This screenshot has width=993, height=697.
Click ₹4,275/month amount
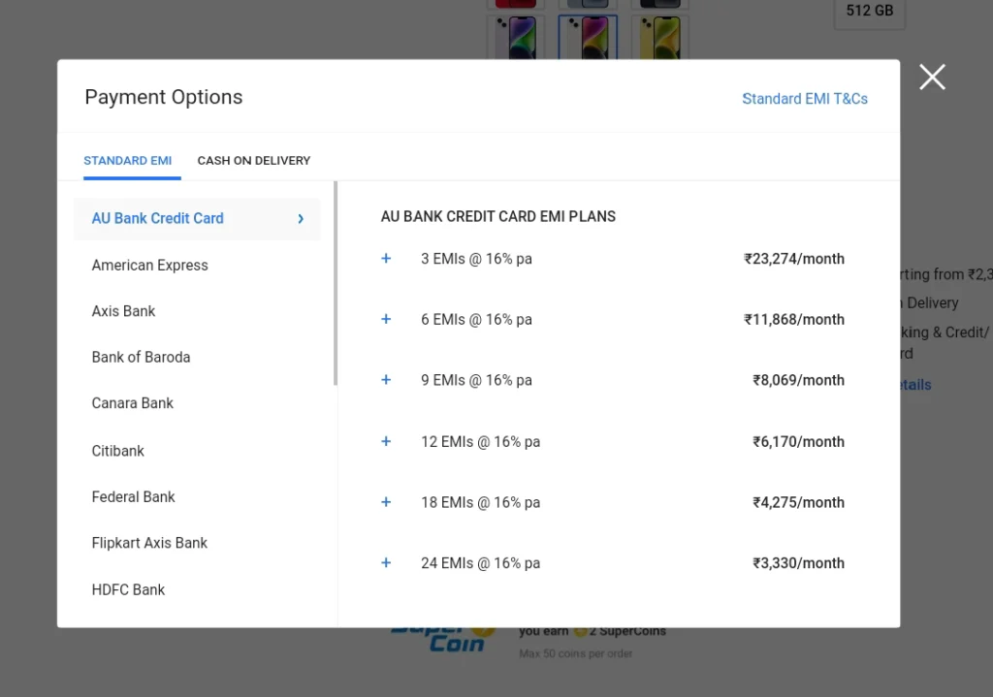point(799,502)
